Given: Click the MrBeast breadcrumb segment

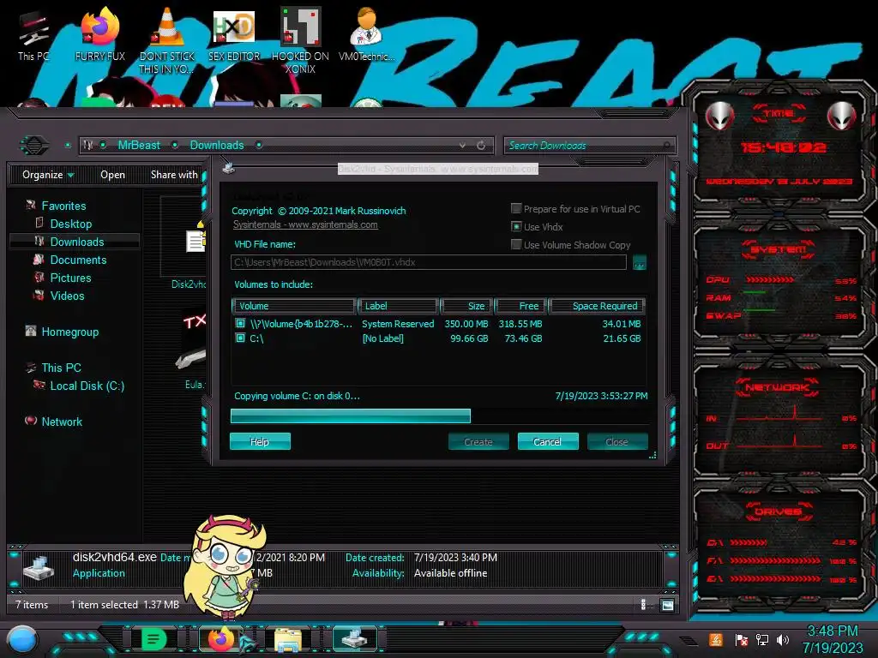Looking at the screenshot, I should click(x=139, y=145).
